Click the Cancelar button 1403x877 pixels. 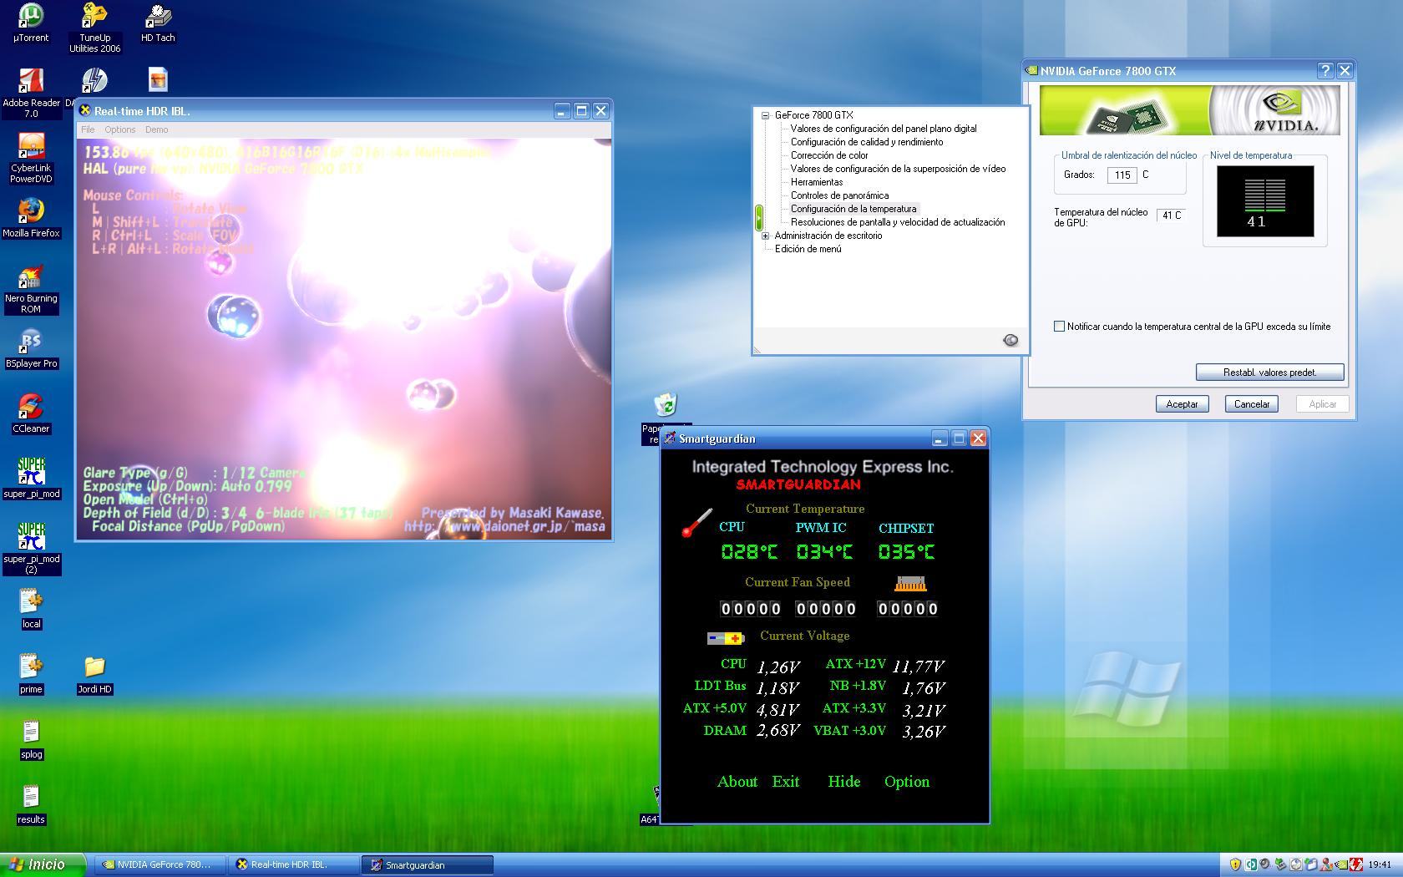(x=1252, y=404)
